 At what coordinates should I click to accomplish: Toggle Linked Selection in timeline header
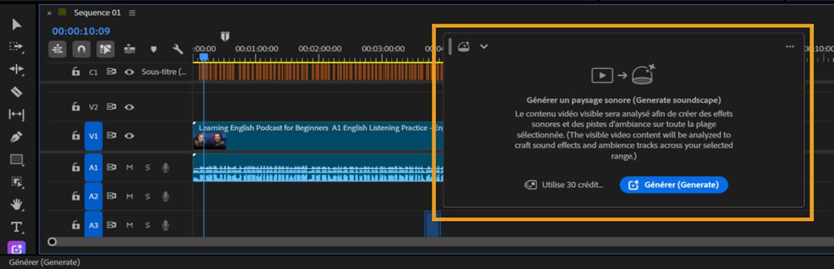pyautogui.click(x=105, y=49)
